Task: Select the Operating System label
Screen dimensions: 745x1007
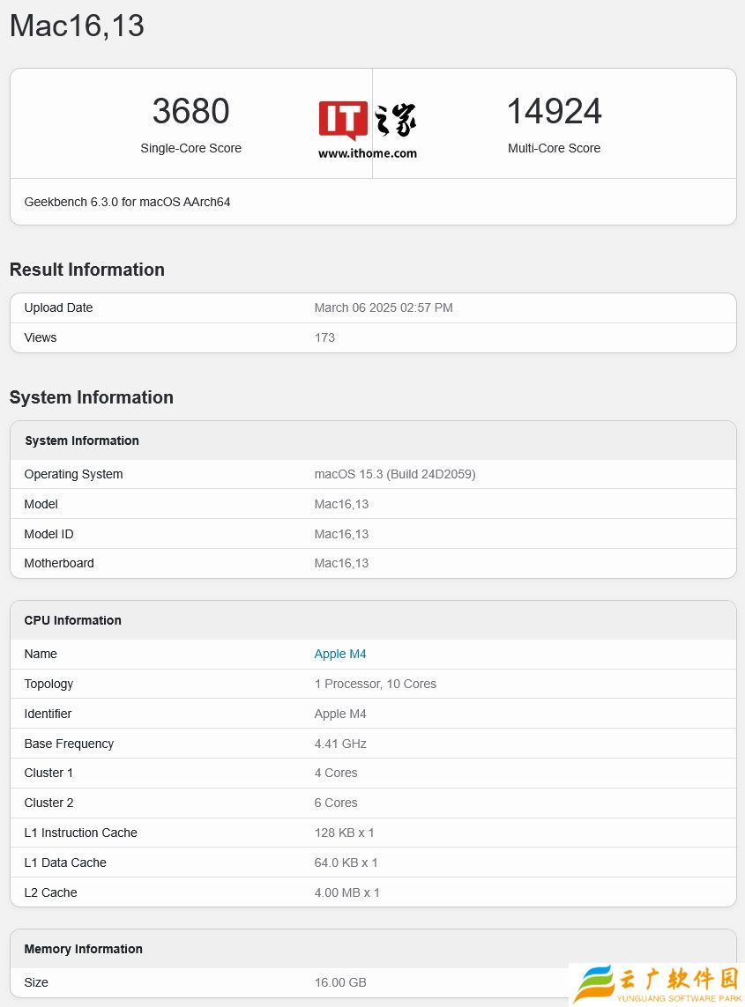Action: click(x=73, y=474)
